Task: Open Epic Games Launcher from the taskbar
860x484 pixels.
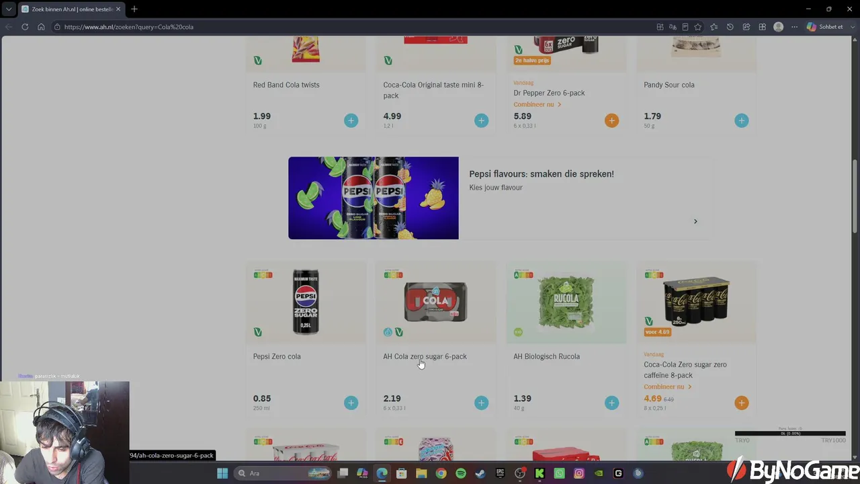Action: point(500,473)
